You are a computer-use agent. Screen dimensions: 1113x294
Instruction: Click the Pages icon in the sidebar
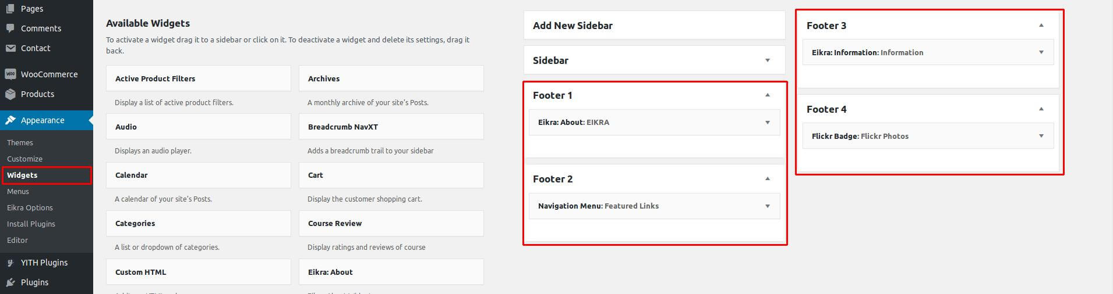(x=10, y=8)
